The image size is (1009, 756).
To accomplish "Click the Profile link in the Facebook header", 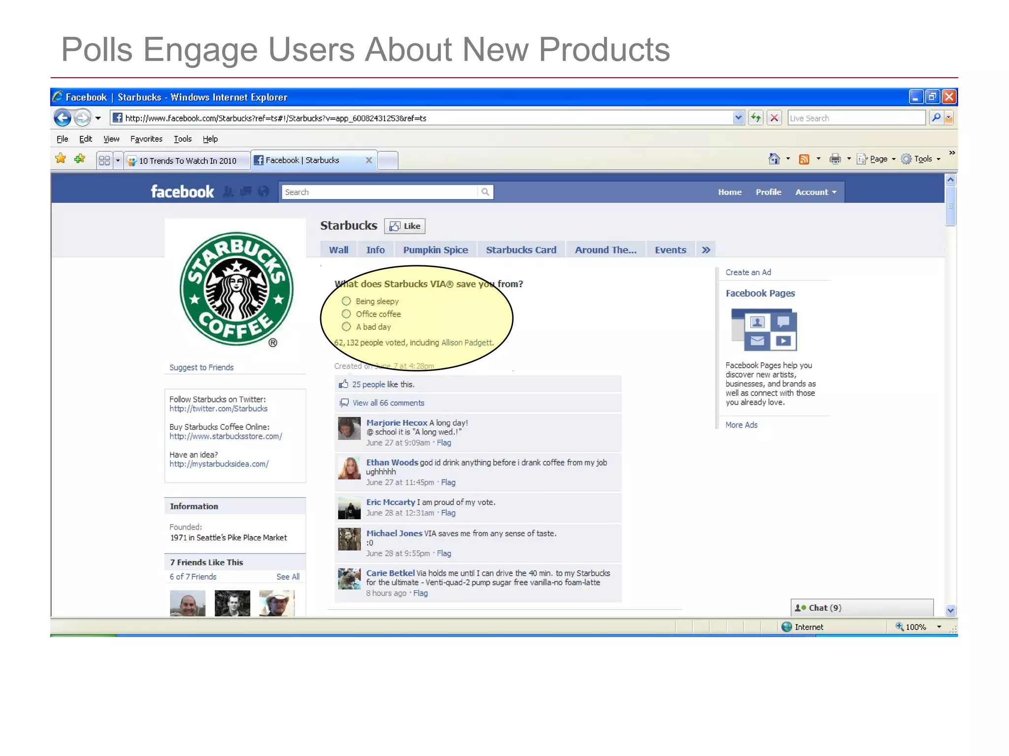I will [769, 192].
